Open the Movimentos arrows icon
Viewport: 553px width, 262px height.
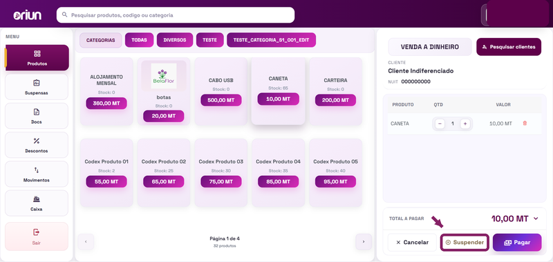pos(37,170)
